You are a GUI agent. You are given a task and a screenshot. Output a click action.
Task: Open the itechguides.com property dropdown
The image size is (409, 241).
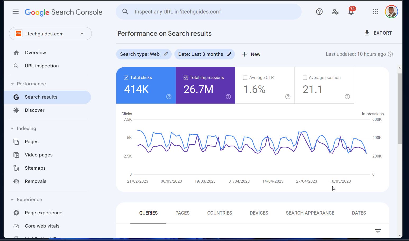tap(50, 34)
